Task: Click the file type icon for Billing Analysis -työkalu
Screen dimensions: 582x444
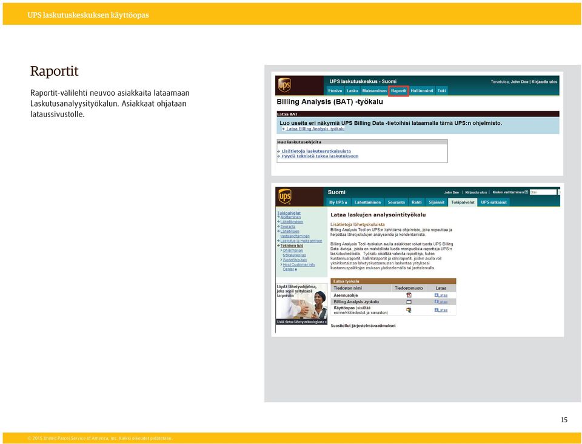Action: (409, 302)
